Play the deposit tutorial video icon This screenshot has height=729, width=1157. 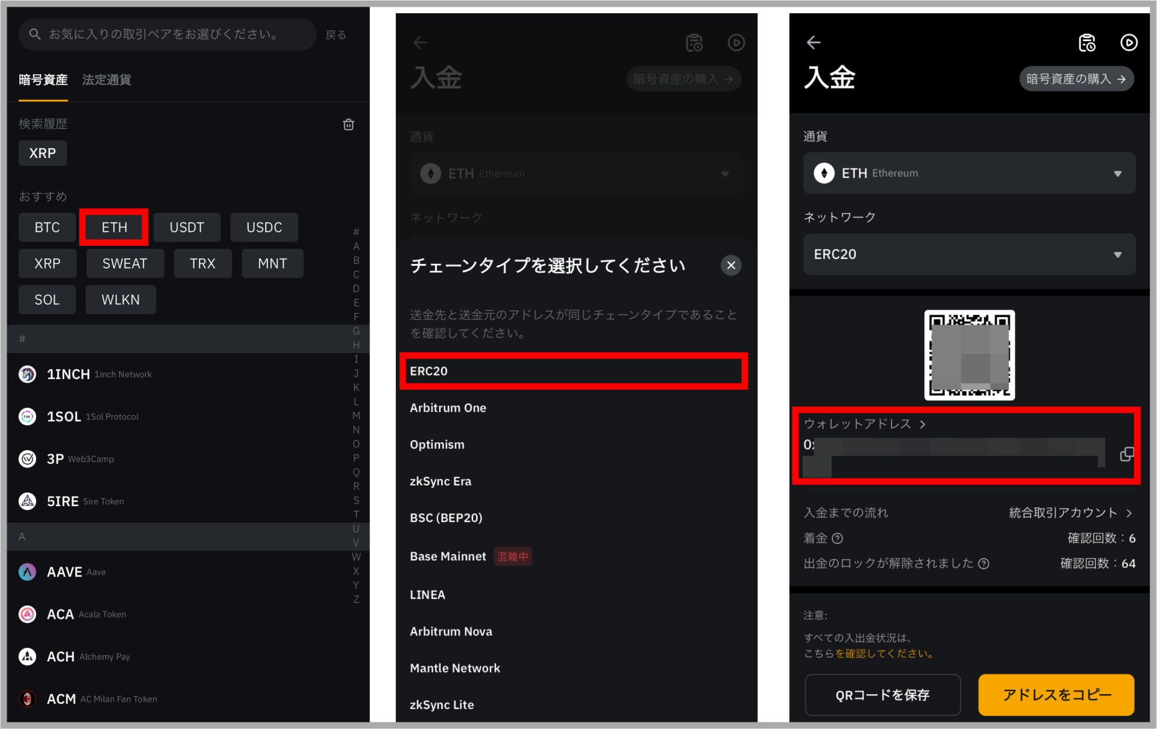[1129, 42]
